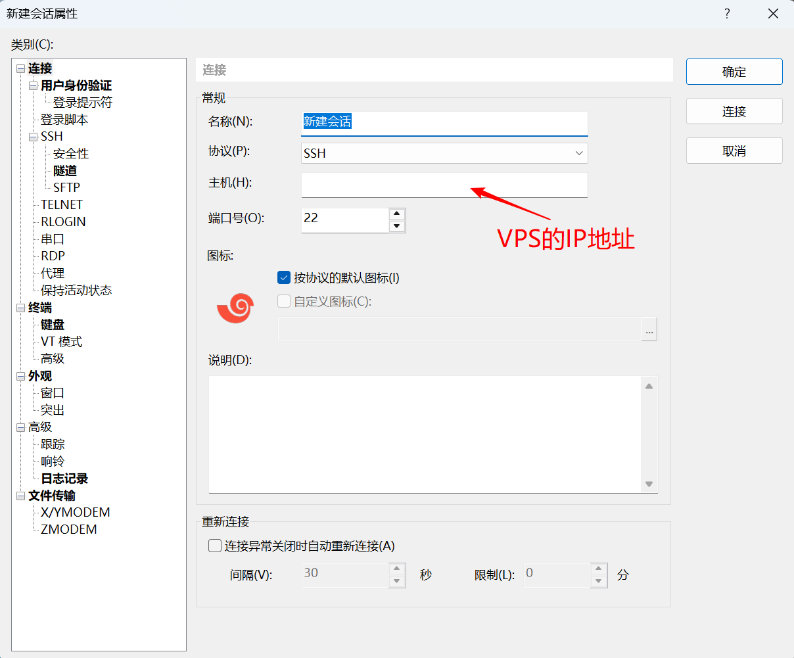This screenshot has height=658, width=794.
Task: Click the red Xshell protocol icon
Action: pyautogui.click(x=235, y=308)
